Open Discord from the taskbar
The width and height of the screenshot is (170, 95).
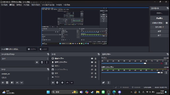[x=120, y=92]
